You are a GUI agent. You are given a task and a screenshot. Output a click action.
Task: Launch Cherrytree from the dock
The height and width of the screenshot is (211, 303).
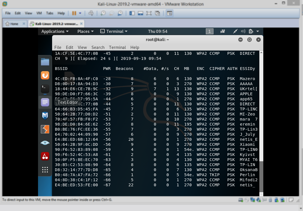pyautogui.click(x=45, y=156)
